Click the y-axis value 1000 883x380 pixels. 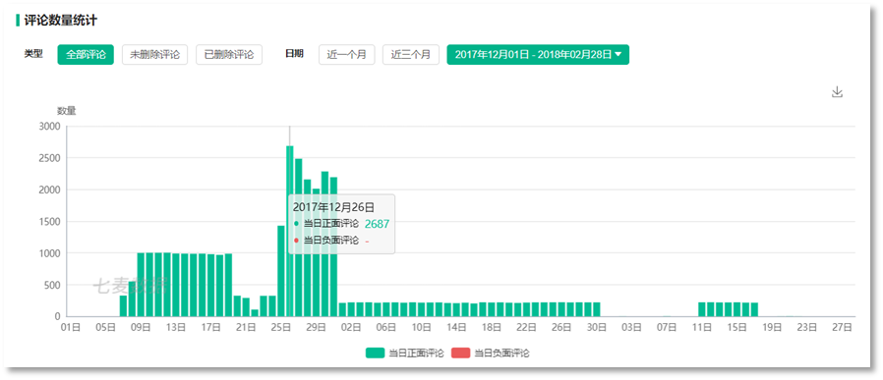49,253
